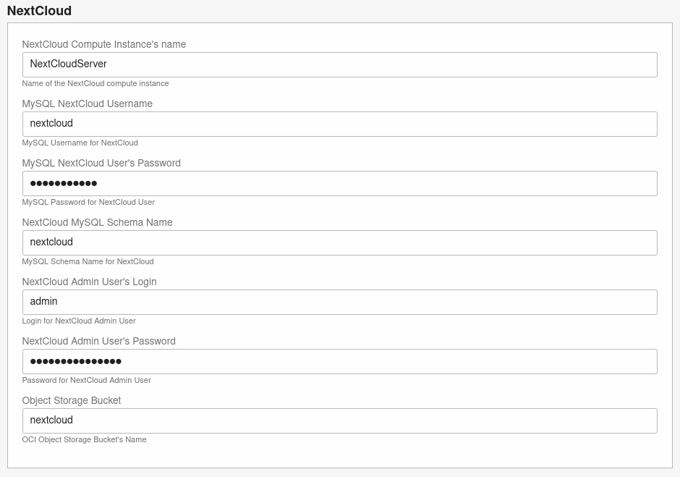Select the Object Storage Bucket input

pyautogui.click(x=339, y=421)
